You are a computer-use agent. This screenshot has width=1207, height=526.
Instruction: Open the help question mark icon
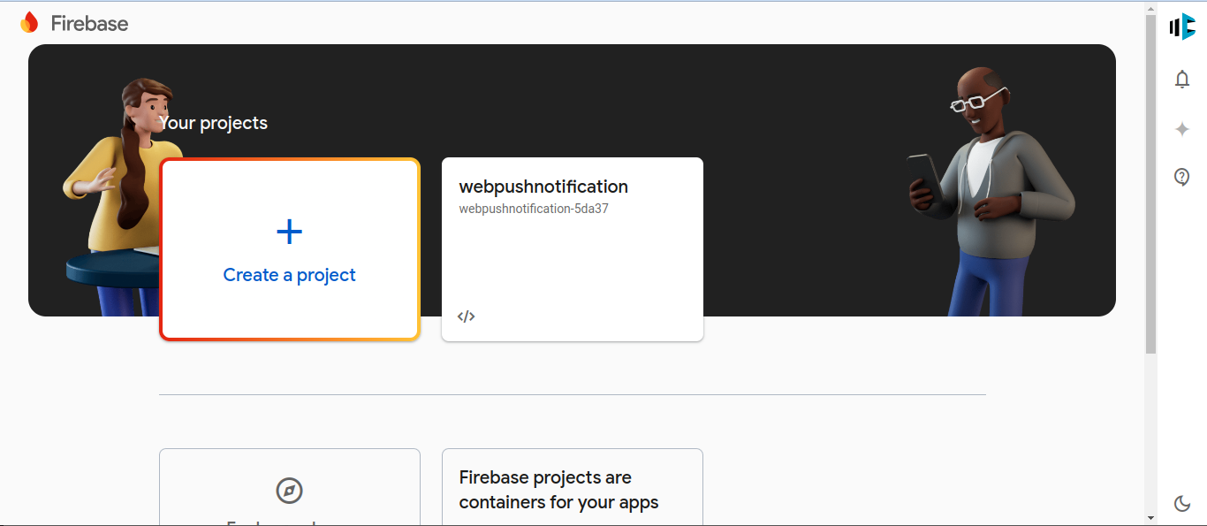[x=1182, y=177]
